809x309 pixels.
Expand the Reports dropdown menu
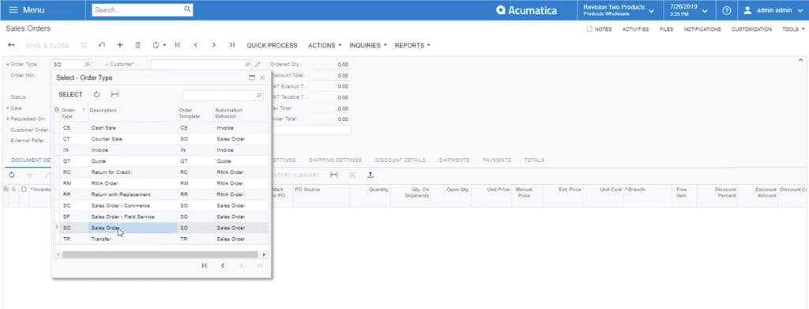(x=412, y=45)
